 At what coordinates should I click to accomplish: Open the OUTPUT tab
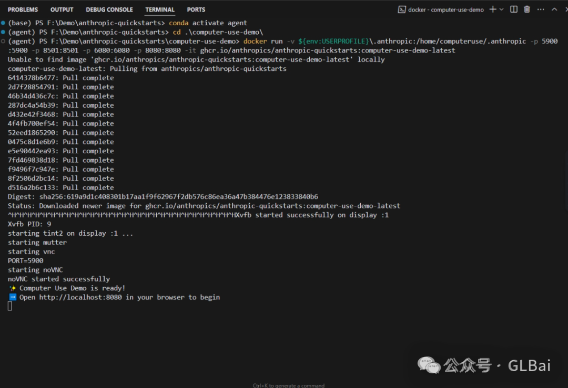(x=62, y=9)
